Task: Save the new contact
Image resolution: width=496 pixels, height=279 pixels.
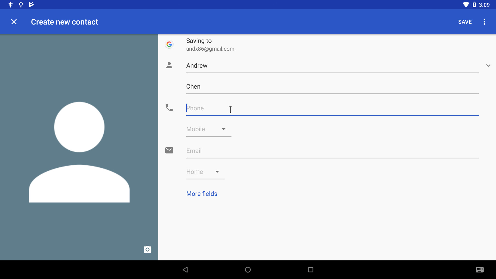Action: 465,22
